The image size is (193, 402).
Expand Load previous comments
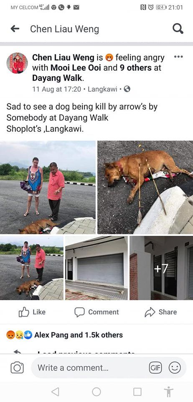(x=86, y=352)
